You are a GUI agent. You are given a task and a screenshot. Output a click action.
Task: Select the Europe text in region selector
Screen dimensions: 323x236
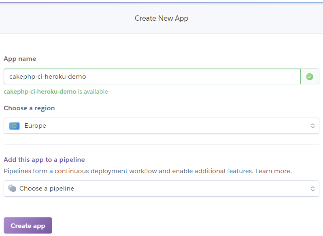click(35, 126)
